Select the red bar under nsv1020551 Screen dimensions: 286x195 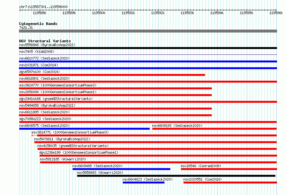click(230, 183)
